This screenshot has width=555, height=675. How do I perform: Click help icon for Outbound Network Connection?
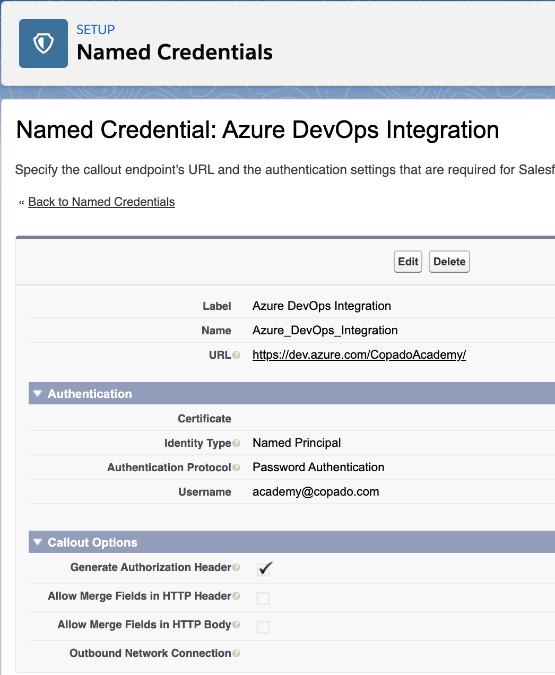pos(236,653)
